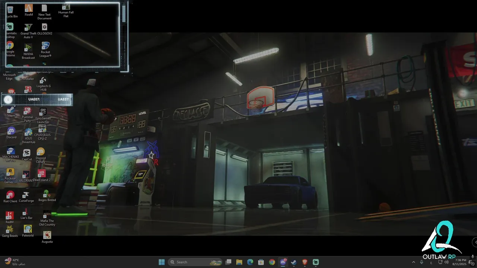This screenshot has height=268, width=477.
Task: Click the scrollbar on the overlay panel
Action: pos(124,13)
